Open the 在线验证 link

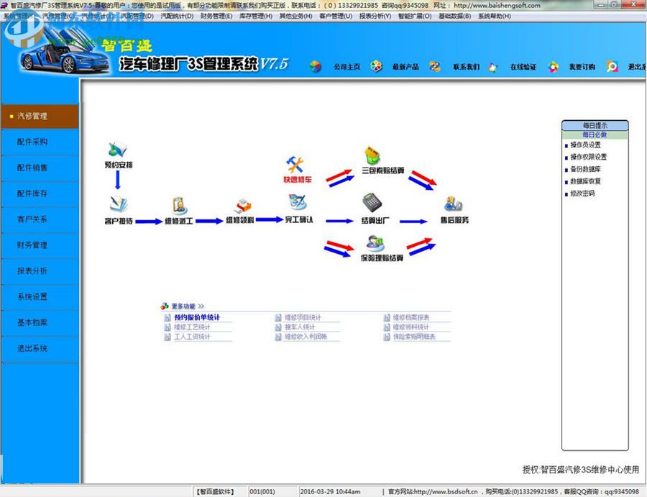(523, 67)
